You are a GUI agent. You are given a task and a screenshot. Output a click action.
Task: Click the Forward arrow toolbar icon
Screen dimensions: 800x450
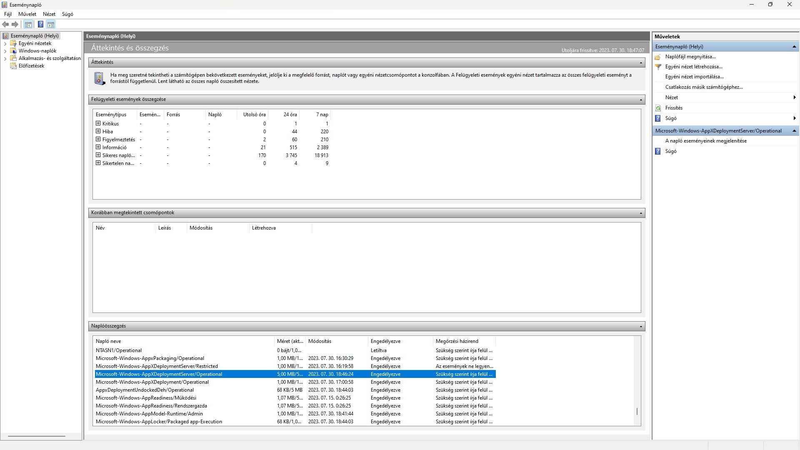point(15,24)
